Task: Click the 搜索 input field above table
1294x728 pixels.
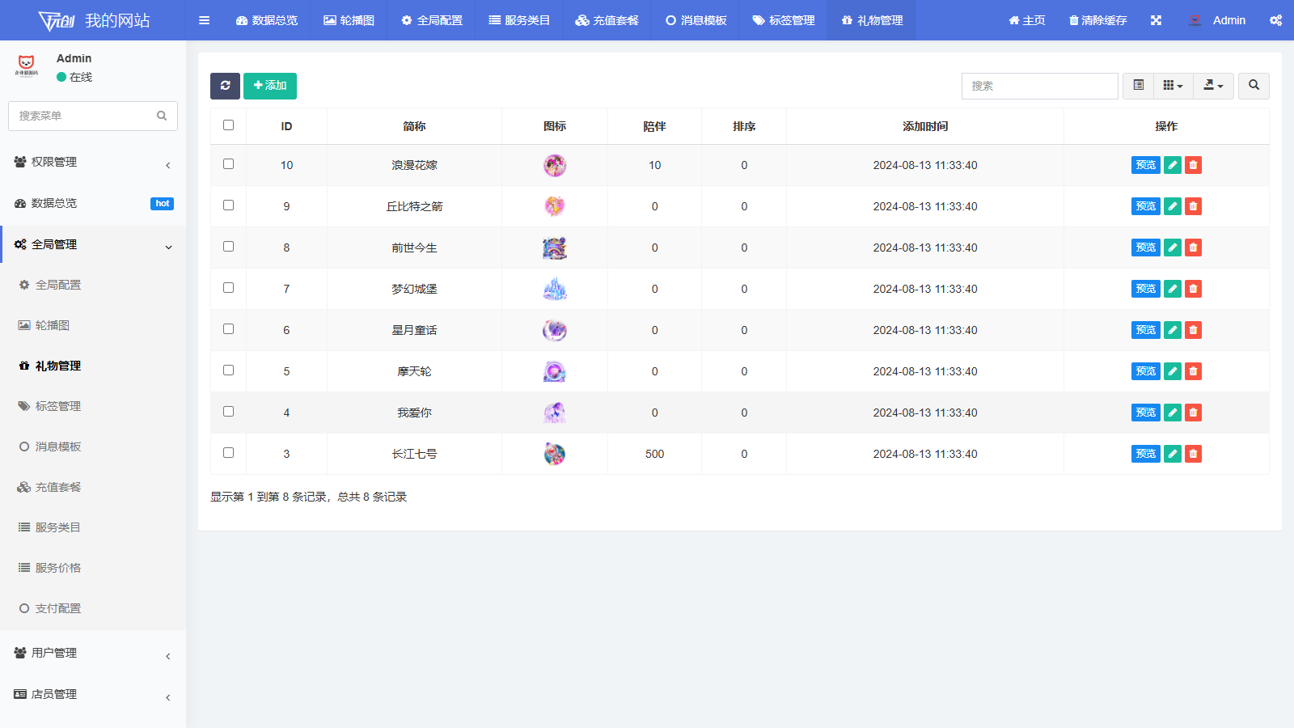Action: tap(1039, 86)
